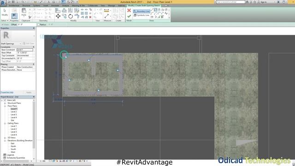
Task: Open Level 3 under Ceiling Plans
Action: click(x=14, y=132)
